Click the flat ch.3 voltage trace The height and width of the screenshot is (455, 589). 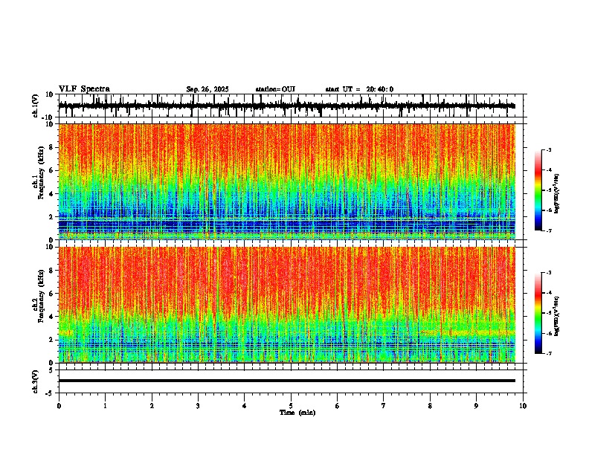287,381
